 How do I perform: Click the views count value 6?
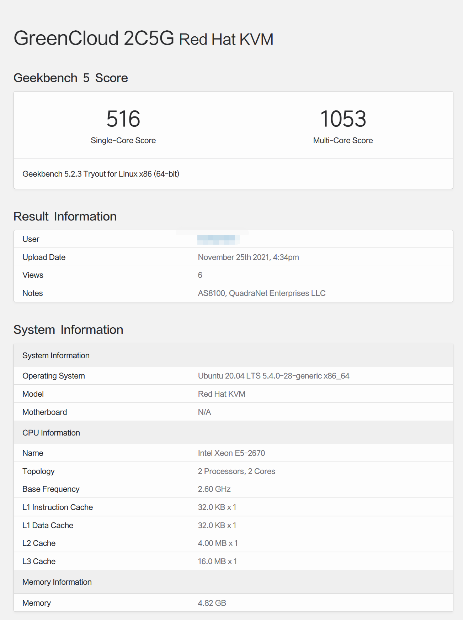[200, 275]
